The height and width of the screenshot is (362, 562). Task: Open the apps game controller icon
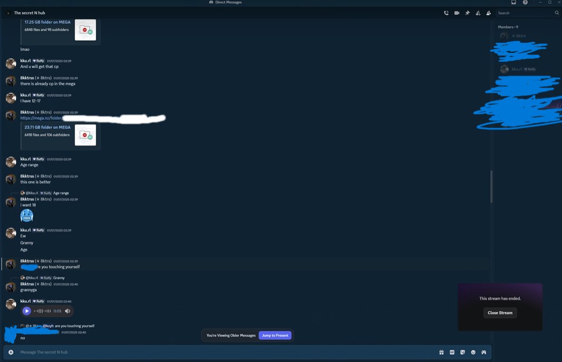(x=484, y=352)
